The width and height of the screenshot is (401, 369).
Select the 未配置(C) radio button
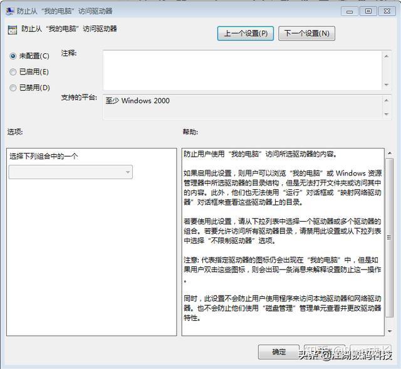29,56
